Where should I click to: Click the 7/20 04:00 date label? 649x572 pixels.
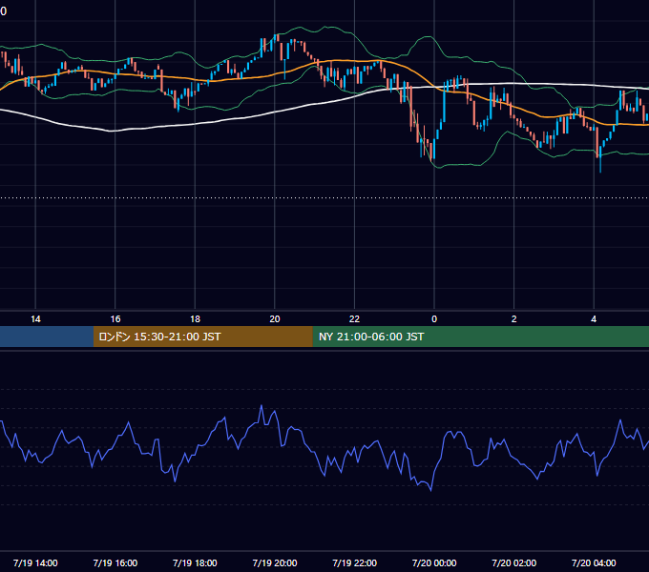tap(594, 562)
